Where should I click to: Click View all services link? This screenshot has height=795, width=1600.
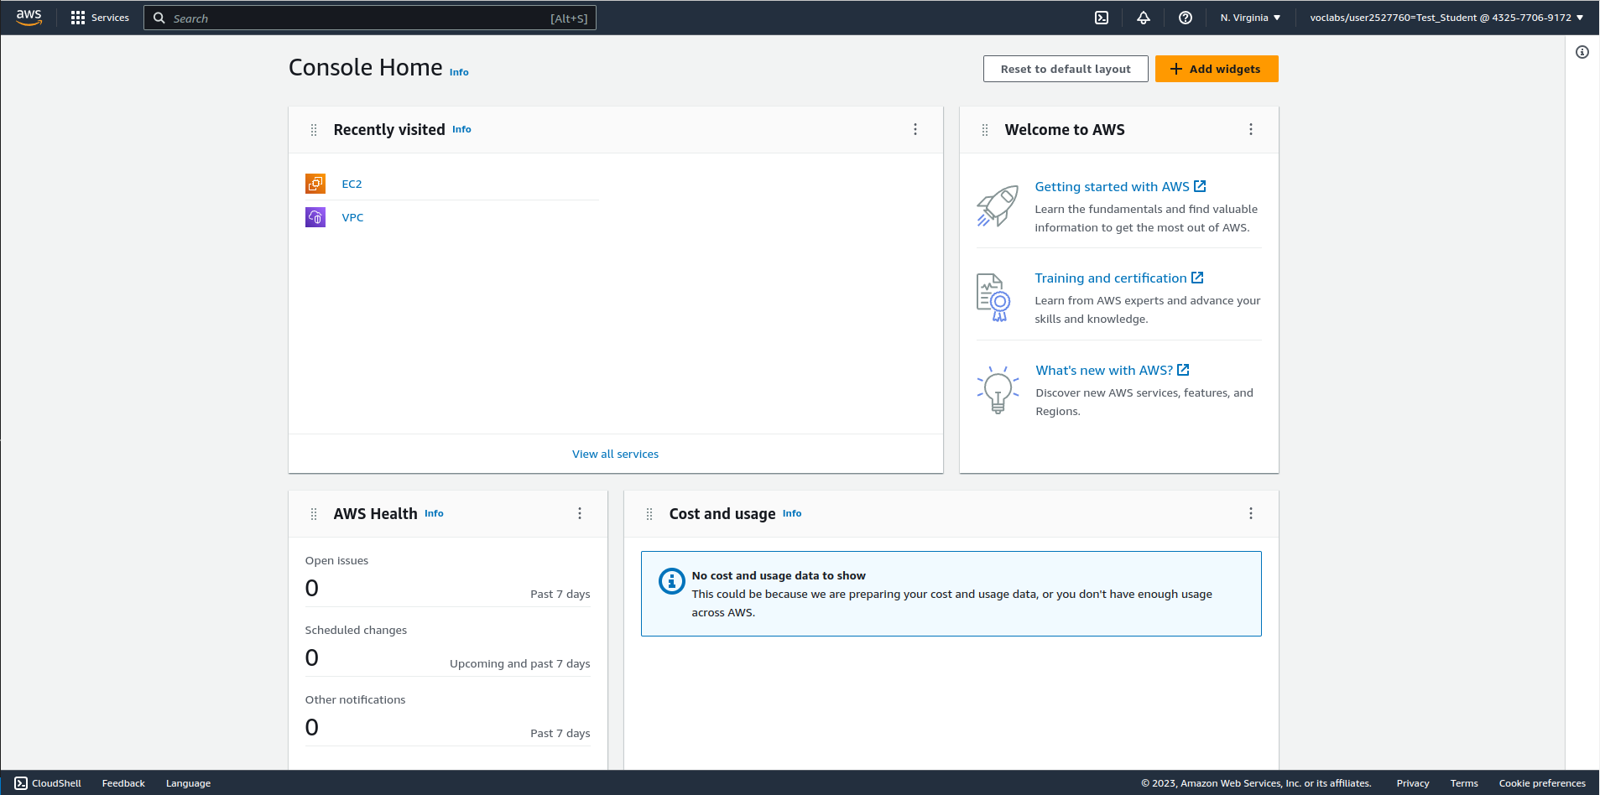[x=615, y=454]
